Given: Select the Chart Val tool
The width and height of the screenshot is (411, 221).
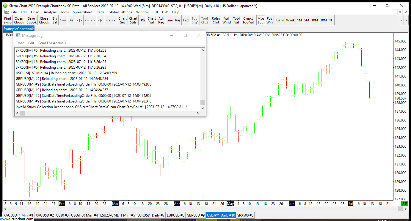Looking at the screenshot, I should pyautogui.click(x=152, y=20).
